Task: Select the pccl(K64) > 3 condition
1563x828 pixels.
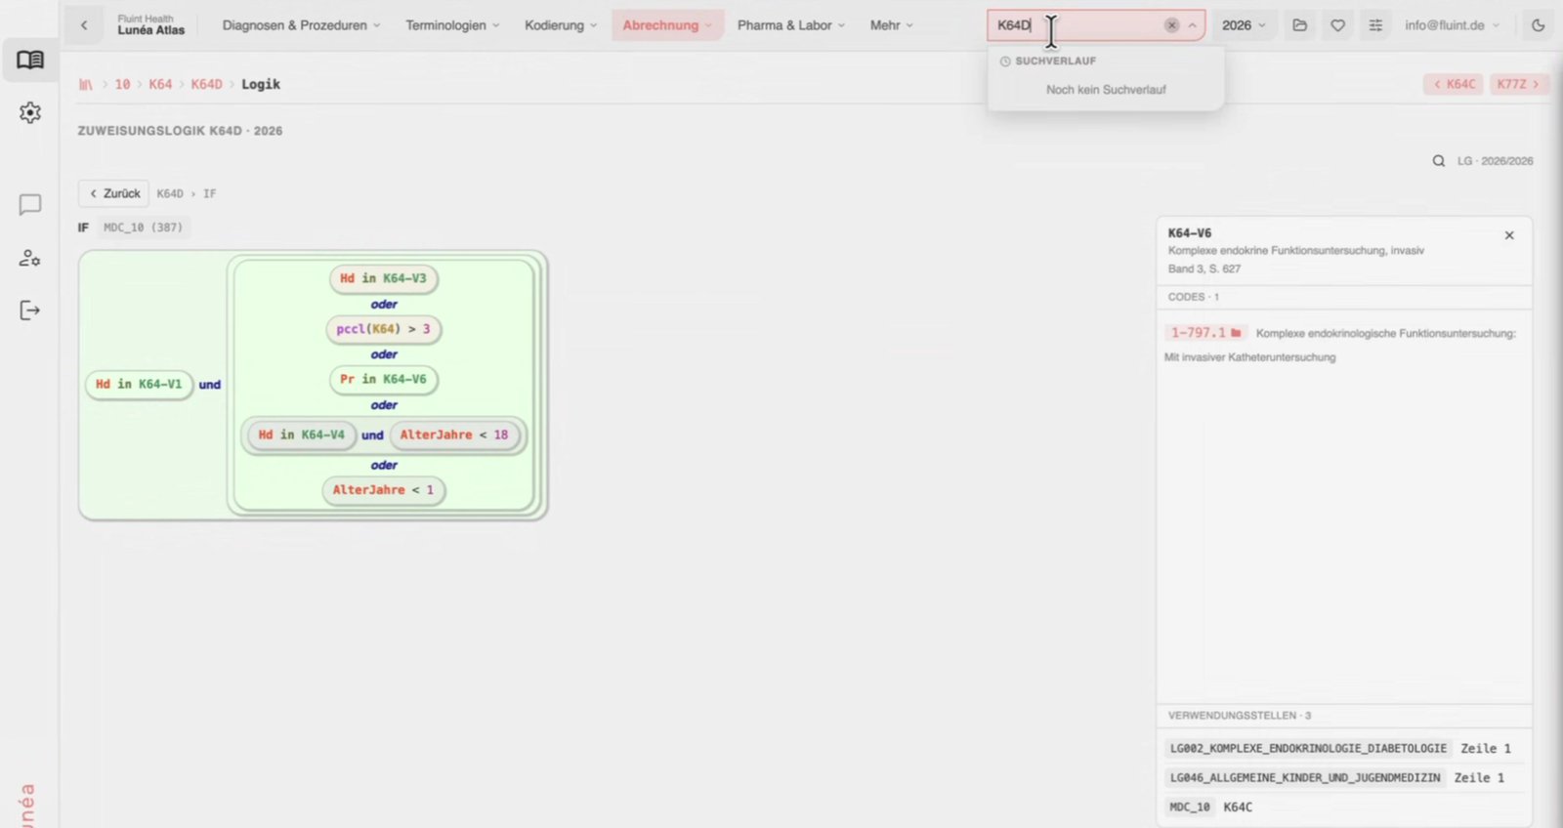Action: [x=383, y=329]
